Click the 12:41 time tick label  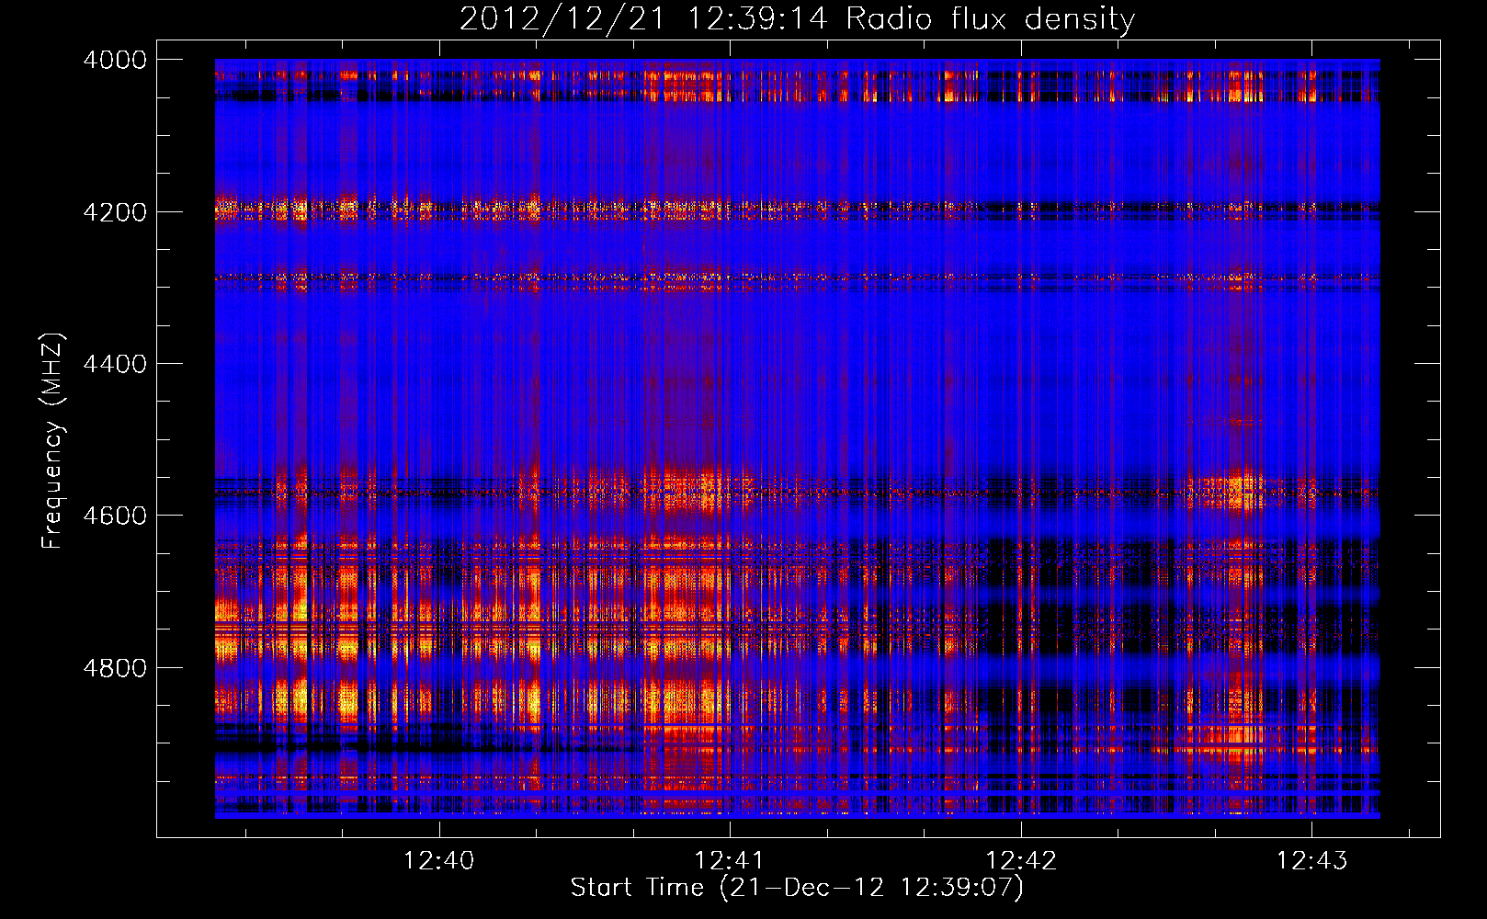730,860
